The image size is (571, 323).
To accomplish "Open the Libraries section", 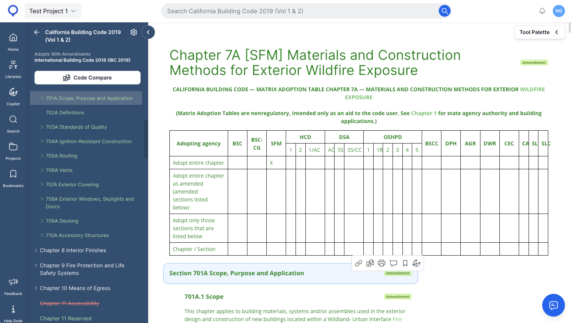I will point(13,69).
